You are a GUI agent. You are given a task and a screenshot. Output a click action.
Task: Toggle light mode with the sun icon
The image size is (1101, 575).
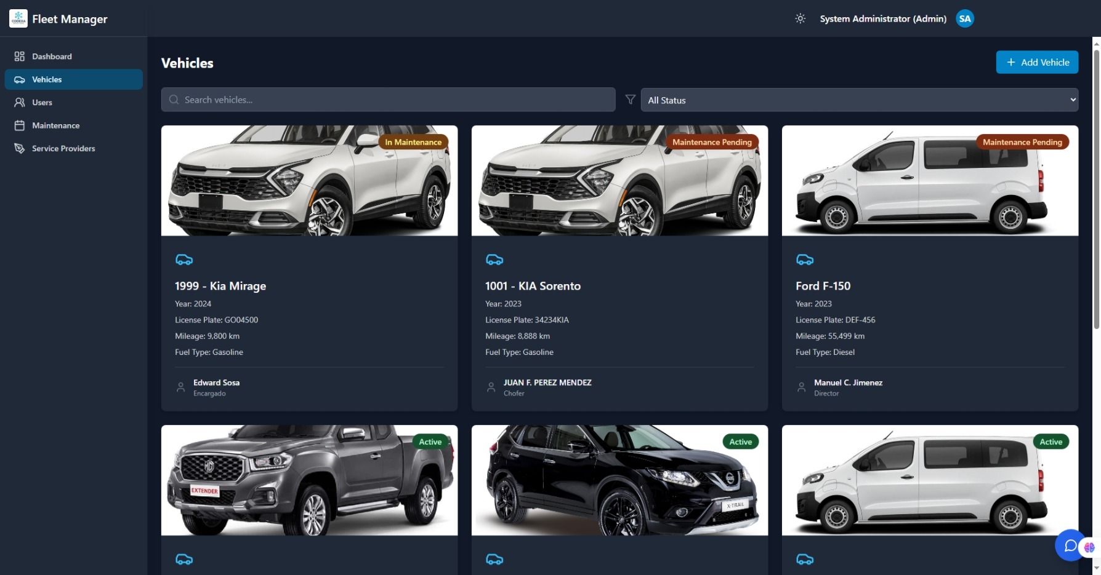(x=800, y=18)
